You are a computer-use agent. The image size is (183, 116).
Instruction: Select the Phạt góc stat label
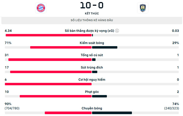coord(92,92)
